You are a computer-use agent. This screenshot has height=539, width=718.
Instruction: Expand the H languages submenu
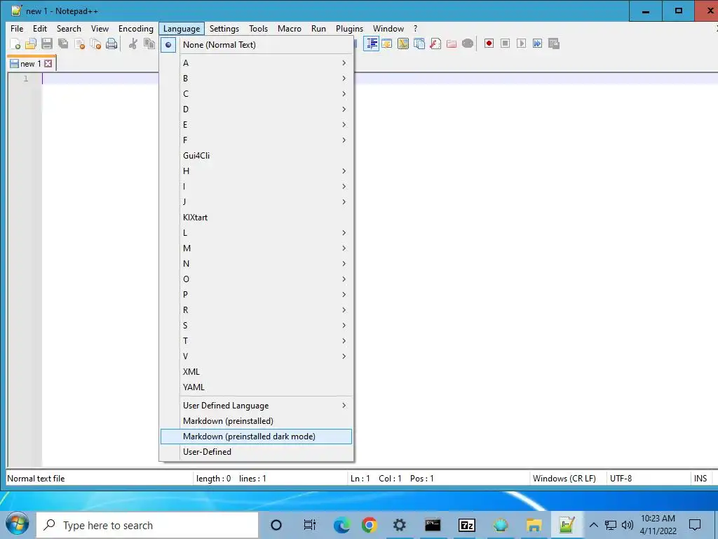257,171
